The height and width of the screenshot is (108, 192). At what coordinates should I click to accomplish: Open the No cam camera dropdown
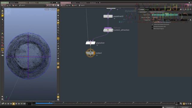pyautogui.click(x=53, y=9)
